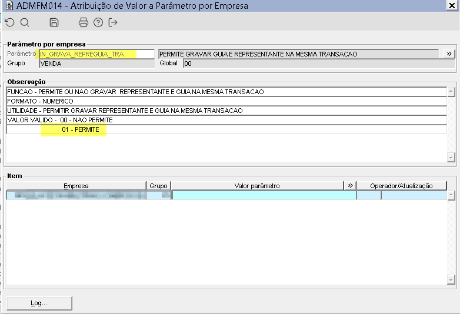The width and height of the screenshot is (460, 314).
Task: Click the Grupo column header in Item
Action: pos(158,186)
